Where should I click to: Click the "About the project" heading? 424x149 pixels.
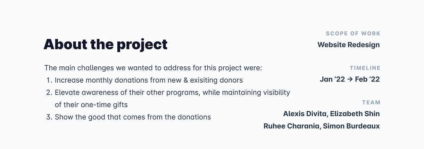coord(105,45)
